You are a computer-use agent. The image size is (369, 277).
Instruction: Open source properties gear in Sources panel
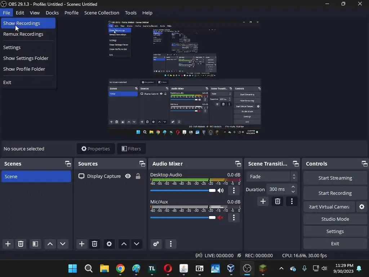click(x=109, y=244)
